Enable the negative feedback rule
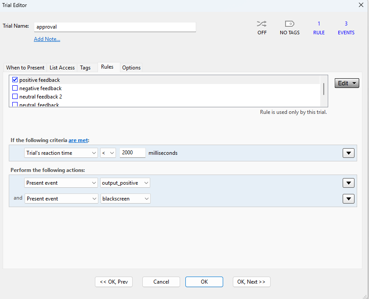 pos(15,88)
